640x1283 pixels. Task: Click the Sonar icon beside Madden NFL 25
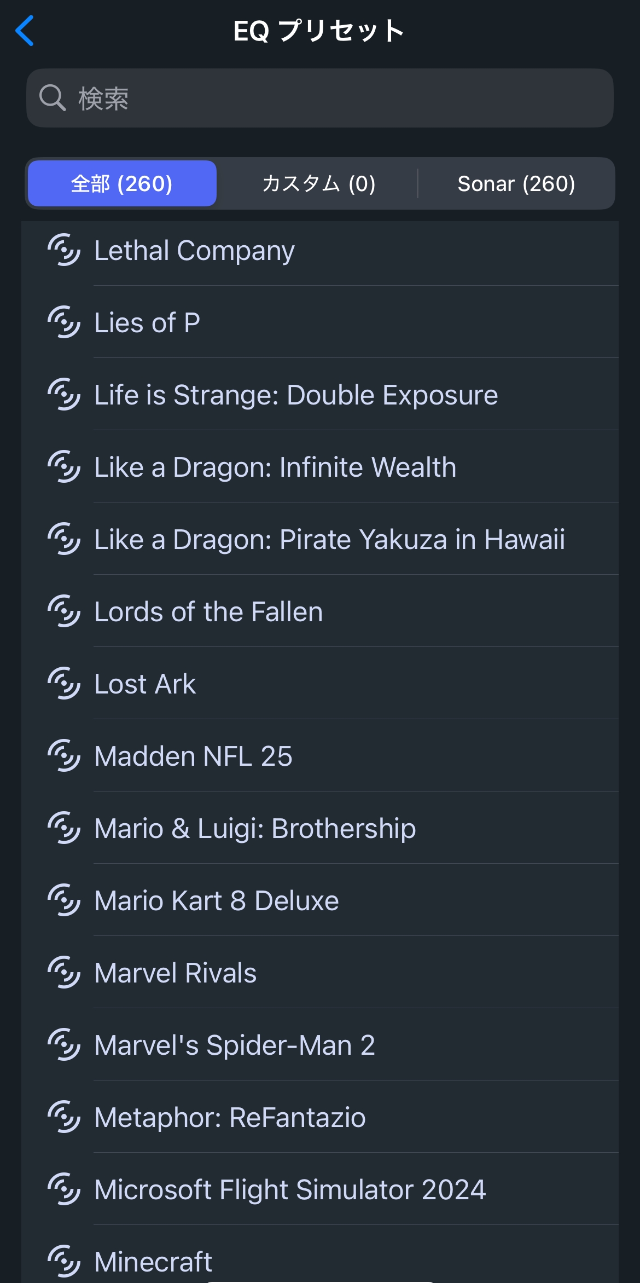click(x=64, y=756)
